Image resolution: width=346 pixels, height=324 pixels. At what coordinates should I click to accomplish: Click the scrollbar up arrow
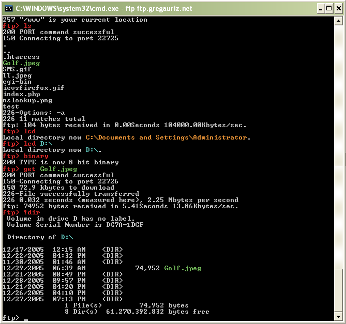(x=339, y=20)
